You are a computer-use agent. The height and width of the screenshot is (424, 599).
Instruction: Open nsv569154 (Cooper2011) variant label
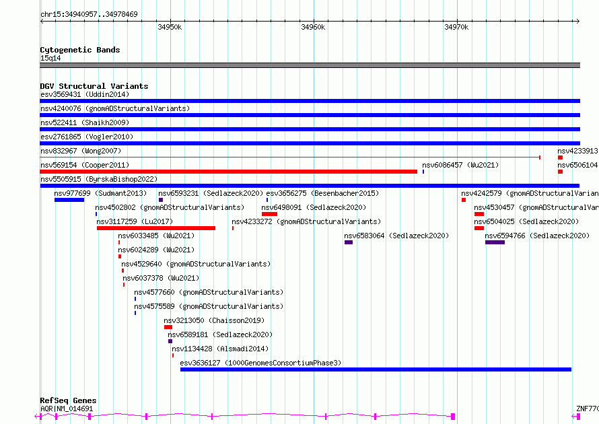[x=85, y=165]
